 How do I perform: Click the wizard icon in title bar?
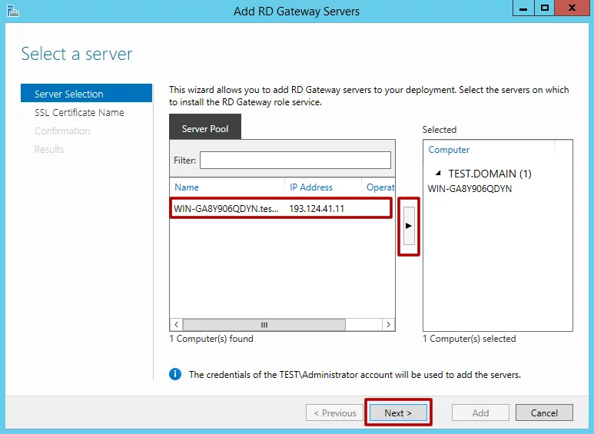(11, 11)
